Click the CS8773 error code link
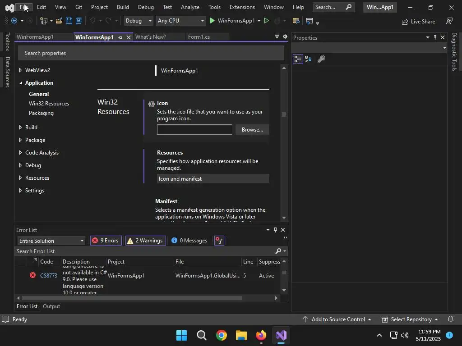The image size is (462, 346). click(x=49, y=276)
